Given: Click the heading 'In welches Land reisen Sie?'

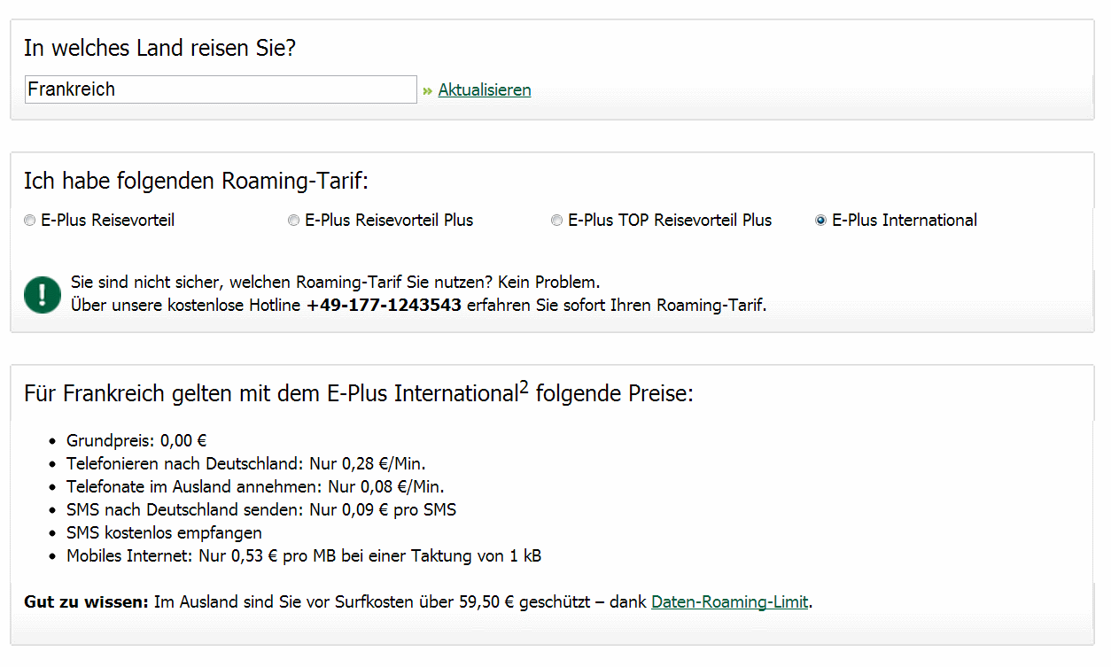Looking at the screenshot, I should click(x=160, y=48).
